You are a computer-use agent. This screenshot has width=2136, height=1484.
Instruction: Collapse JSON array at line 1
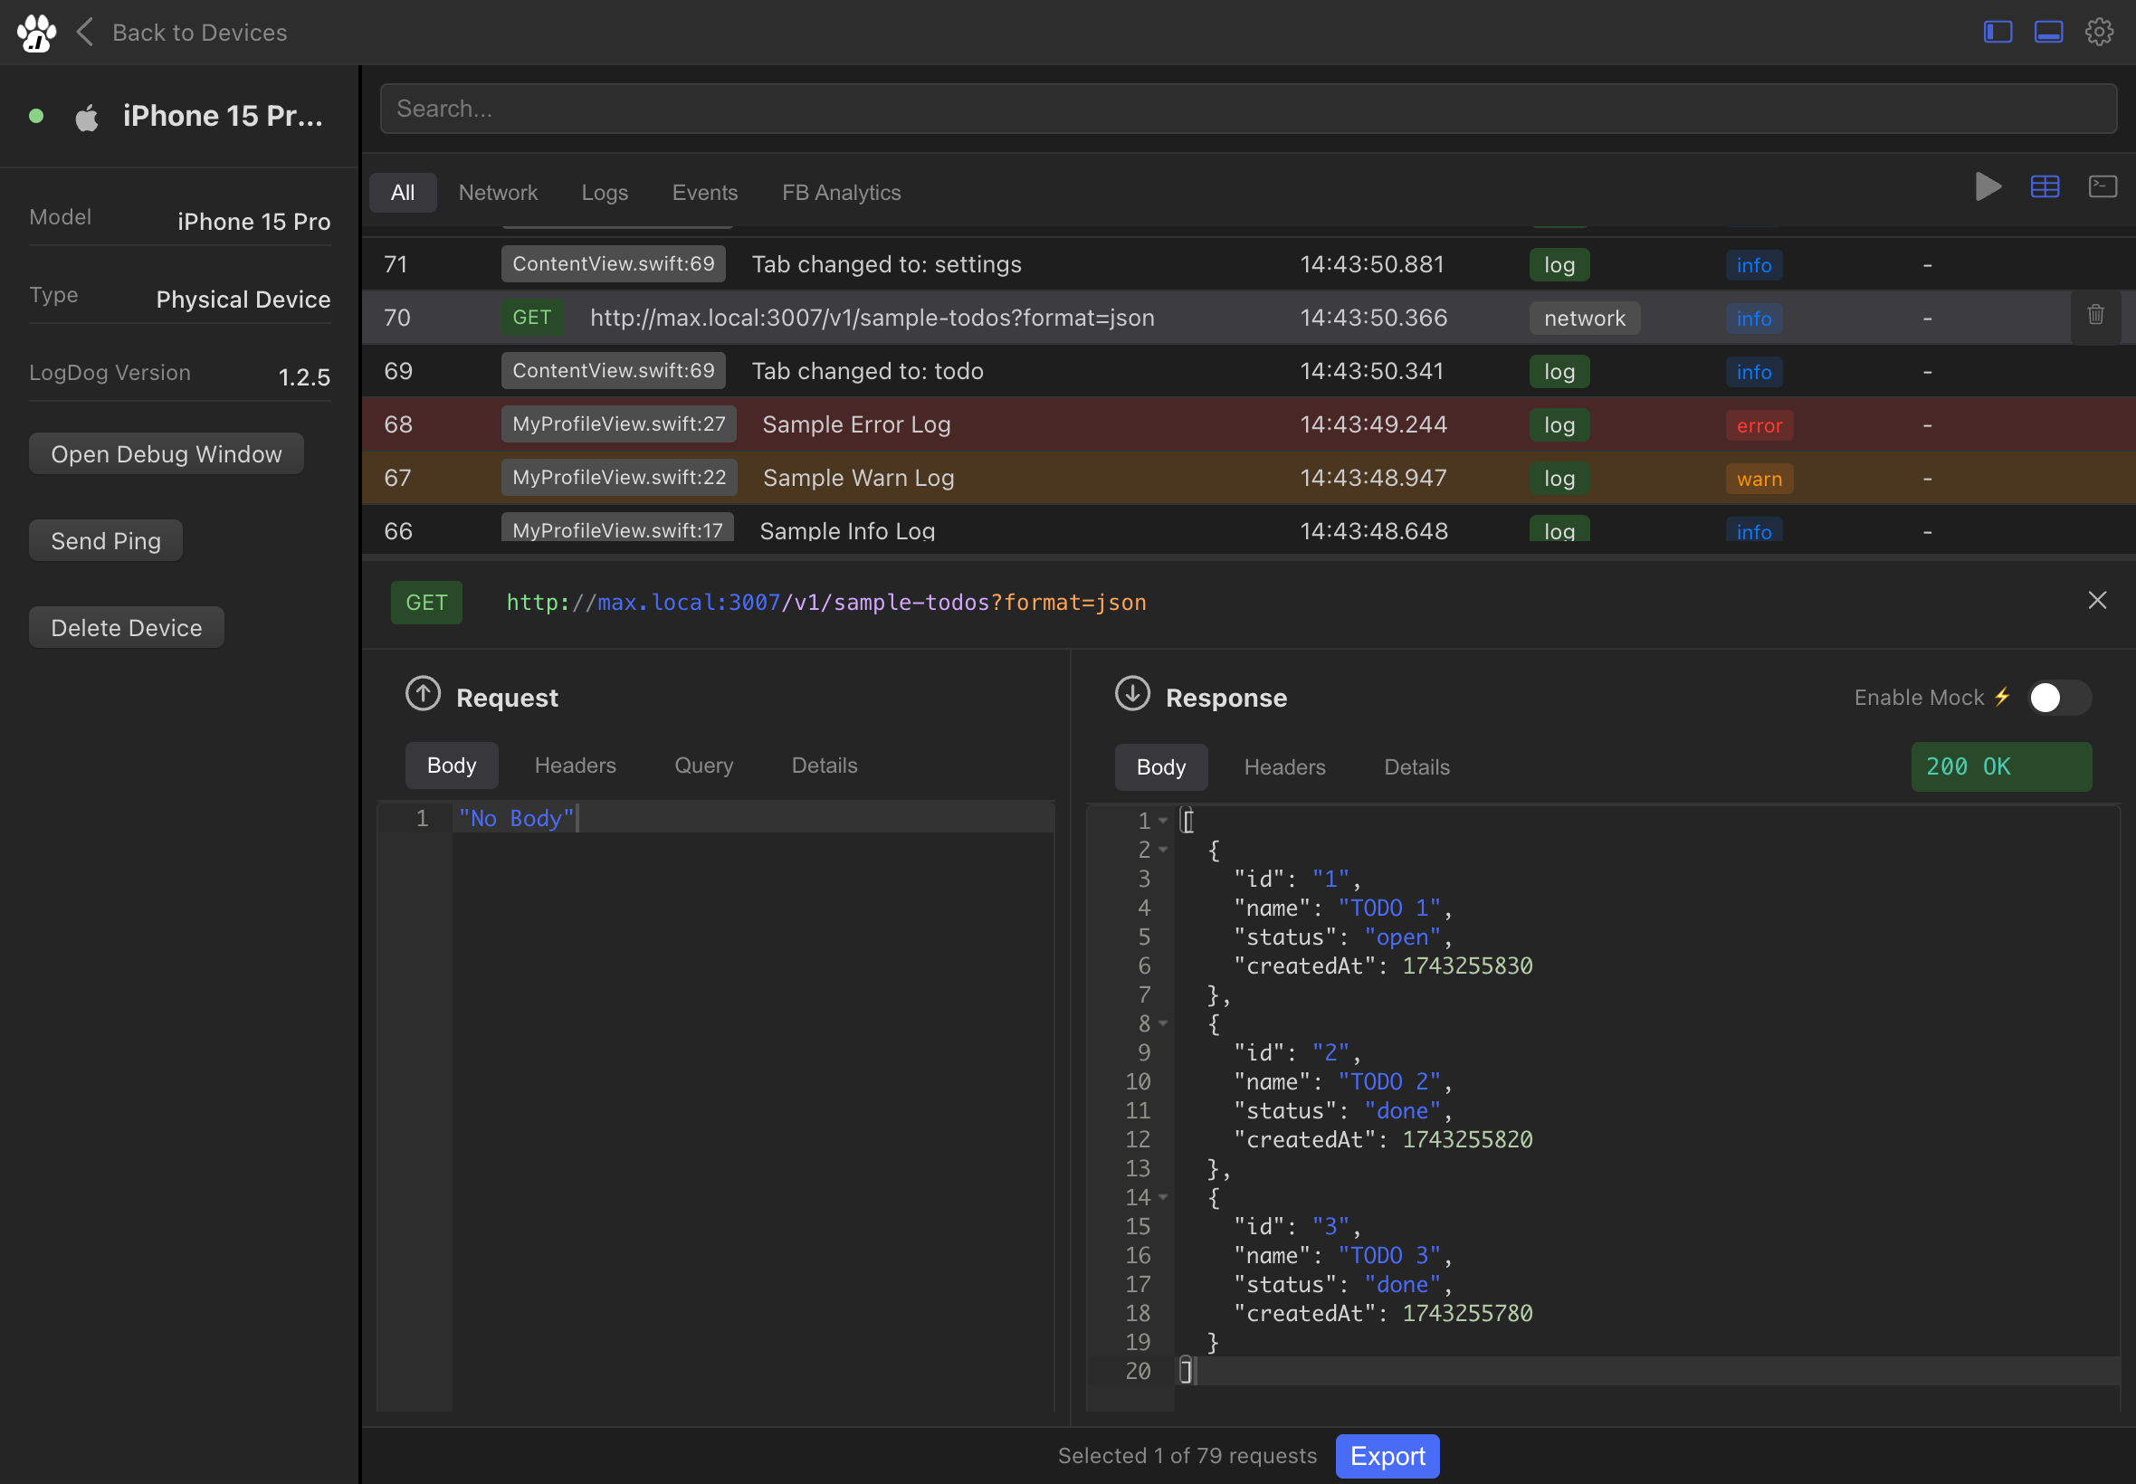click(x=1162, y=821)
